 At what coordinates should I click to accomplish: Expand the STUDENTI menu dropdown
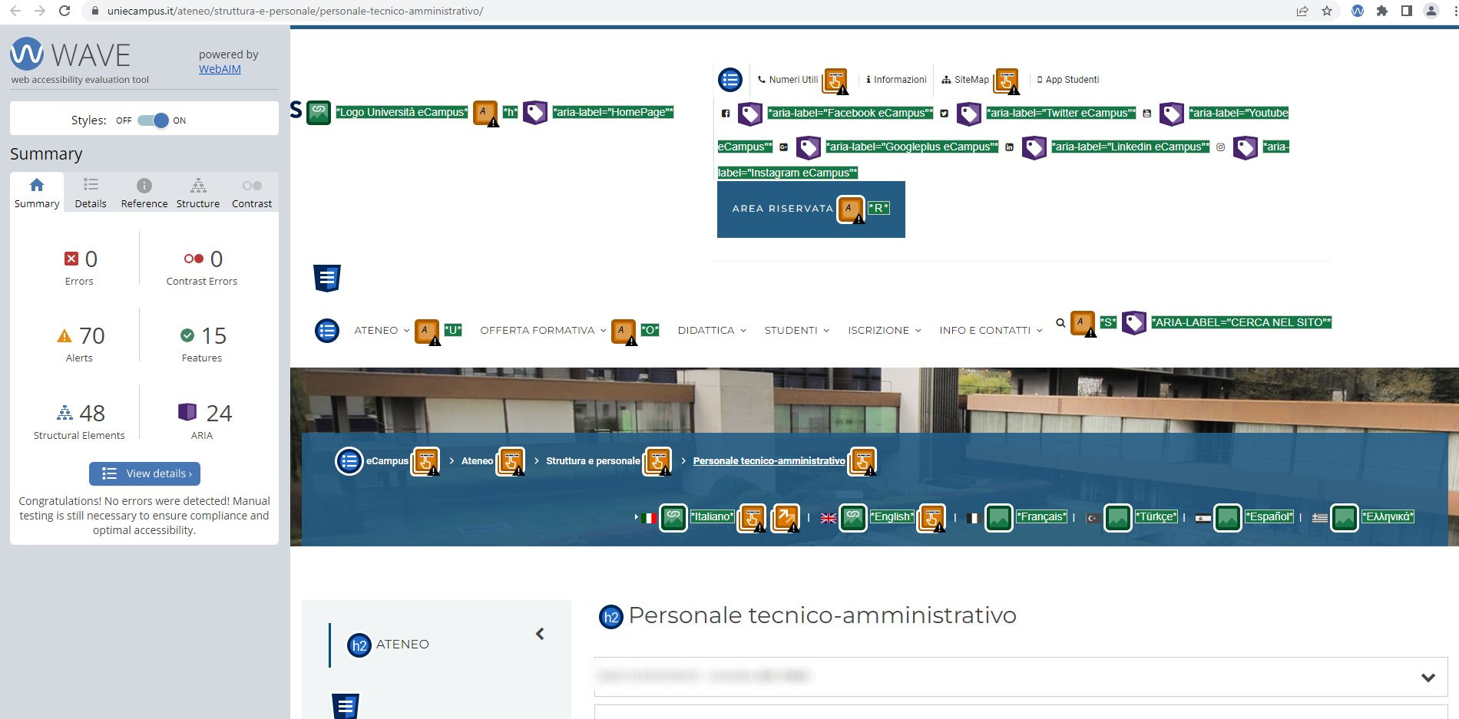(796, 331)
